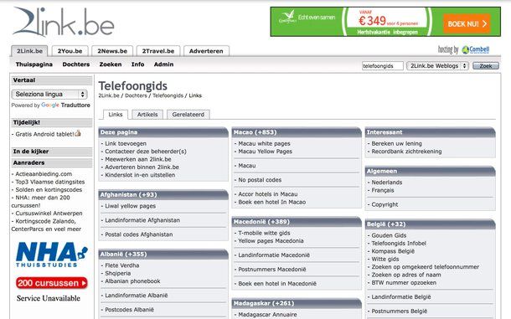Open the Gouden Gids link
This screenshot has height=319, width=511.
[x=389, y=235]
